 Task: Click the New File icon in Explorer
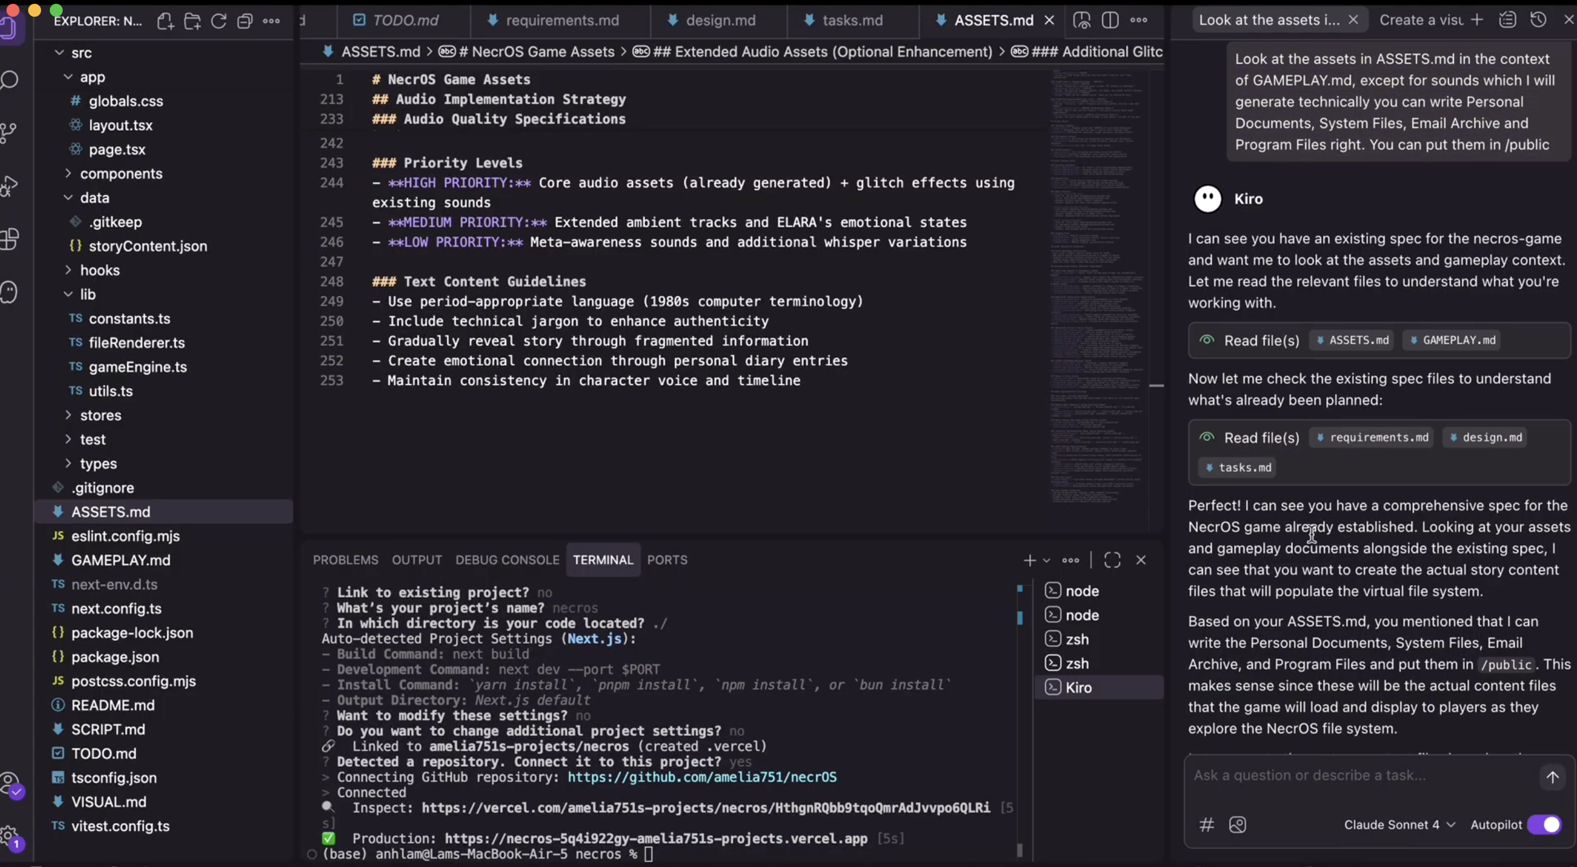click(x=165, y=22)
